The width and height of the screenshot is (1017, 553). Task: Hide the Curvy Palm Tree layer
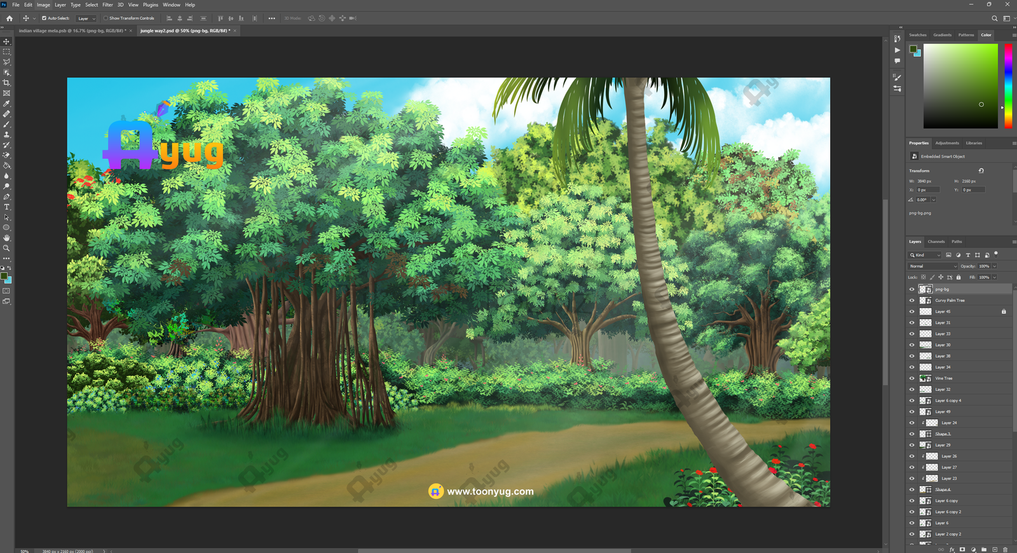[911, 301]
